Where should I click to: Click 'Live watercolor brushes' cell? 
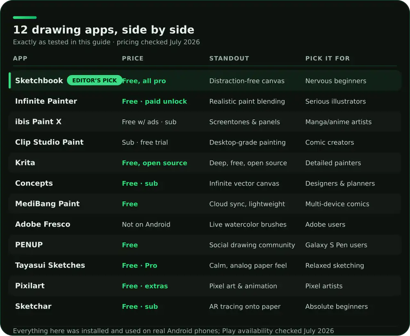coord(248,224)
